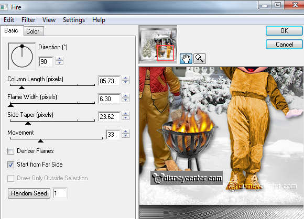Screen dimensions: 304x219
Task: Maximize the Fire window
Action: pos(278,5)
